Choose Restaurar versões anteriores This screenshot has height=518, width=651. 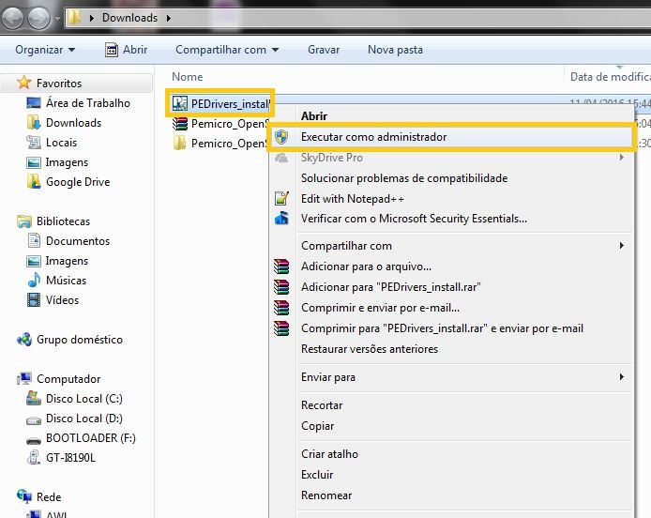click(x=369, y=349)
